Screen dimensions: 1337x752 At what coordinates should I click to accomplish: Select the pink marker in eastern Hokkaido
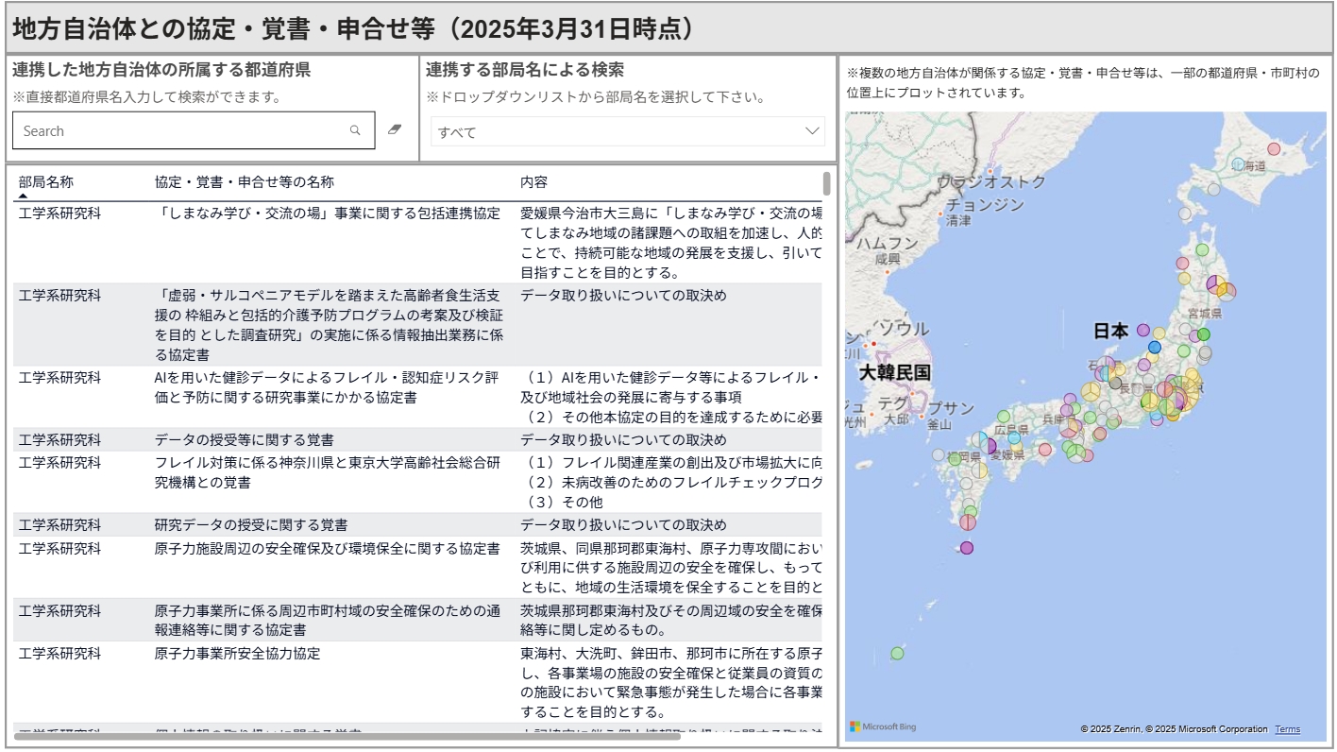point(1274,148)
